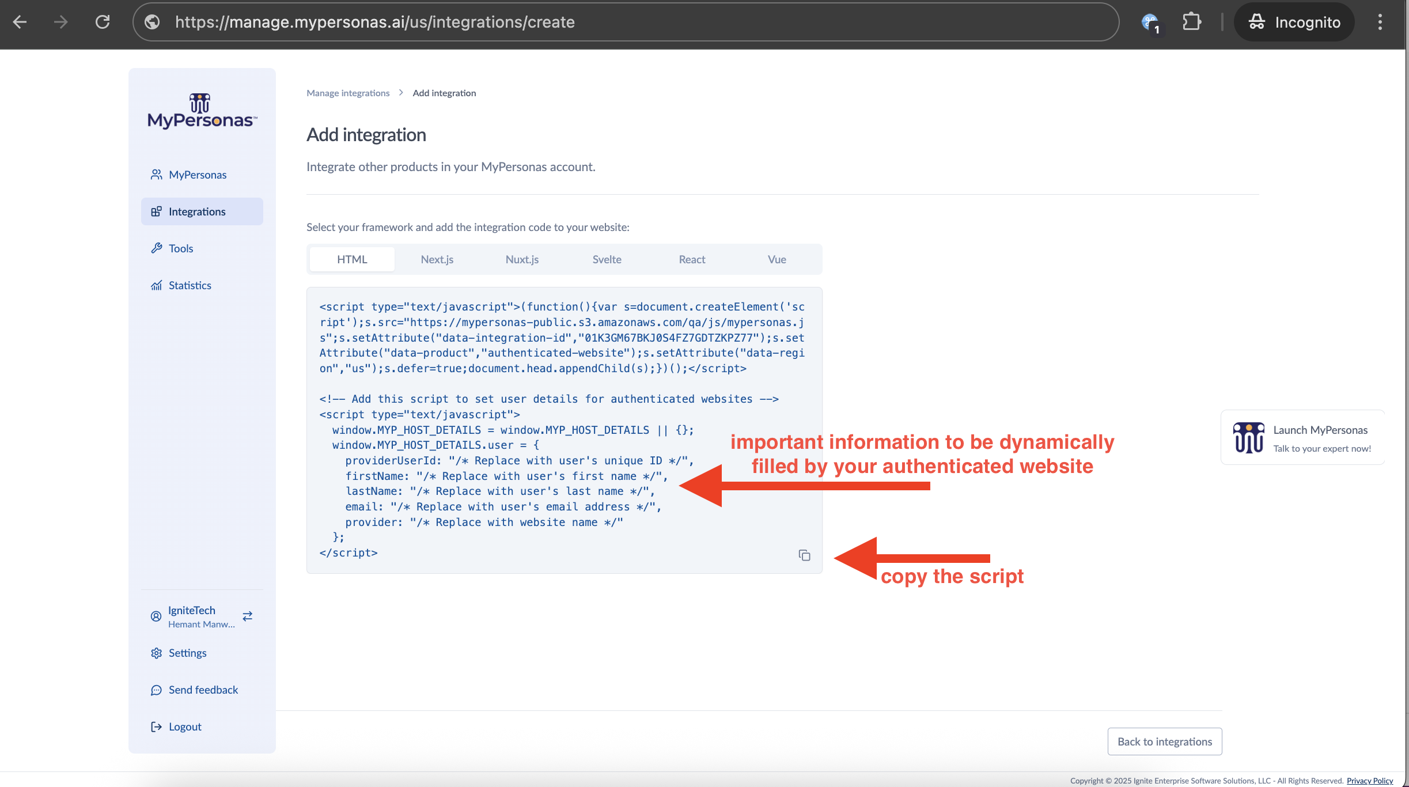Open Settings in the sidebar

click(202, 653)
